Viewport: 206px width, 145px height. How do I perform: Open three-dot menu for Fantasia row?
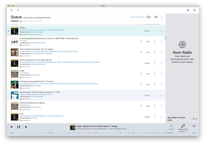155,85
